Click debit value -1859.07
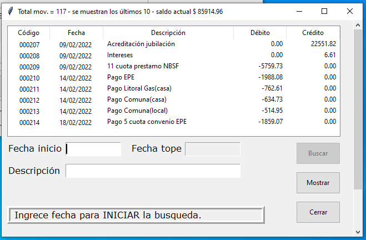 click(270, 122)
